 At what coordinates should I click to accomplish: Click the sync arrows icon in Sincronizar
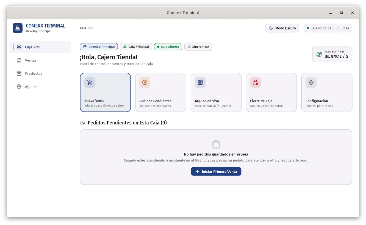(189, 47)
